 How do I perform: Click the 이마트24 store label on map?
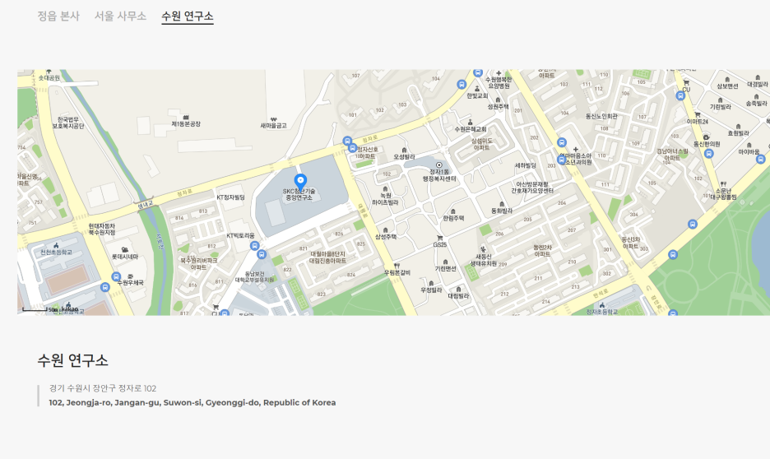click(697, 122)
